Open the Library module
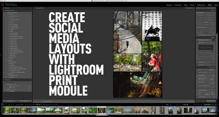 [169, 5]
